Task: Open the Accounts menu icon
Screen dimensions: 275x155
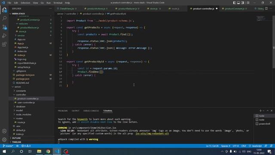Action: pos(4,131)
